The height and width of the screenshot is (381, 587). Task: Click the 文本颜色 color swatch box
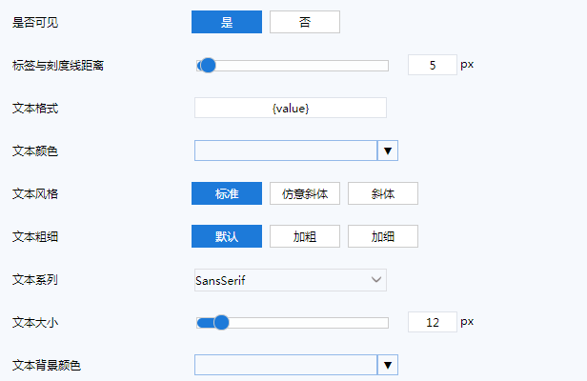click(286, 150)
